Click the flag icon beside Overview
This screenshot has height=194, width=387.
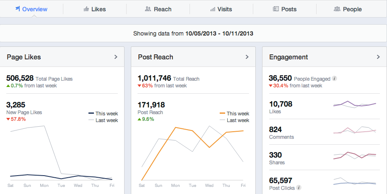point(18,9)
